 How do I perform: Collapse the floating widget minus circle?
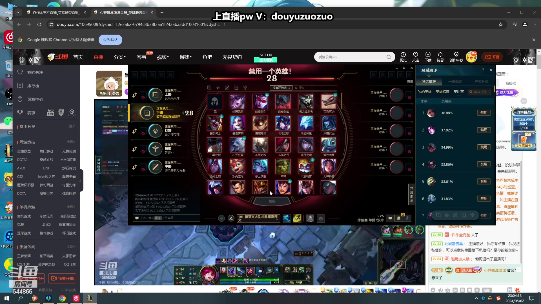coord(524,101)
